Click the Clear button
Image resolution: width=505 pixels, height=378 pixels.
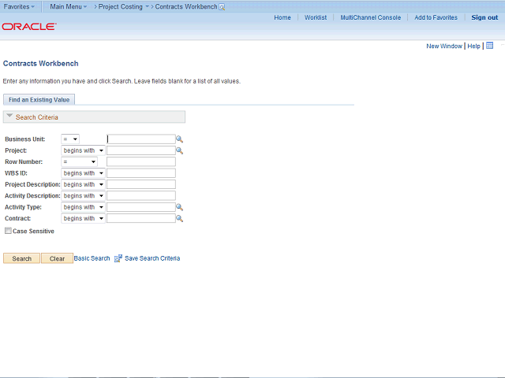[x=57, y=258]
